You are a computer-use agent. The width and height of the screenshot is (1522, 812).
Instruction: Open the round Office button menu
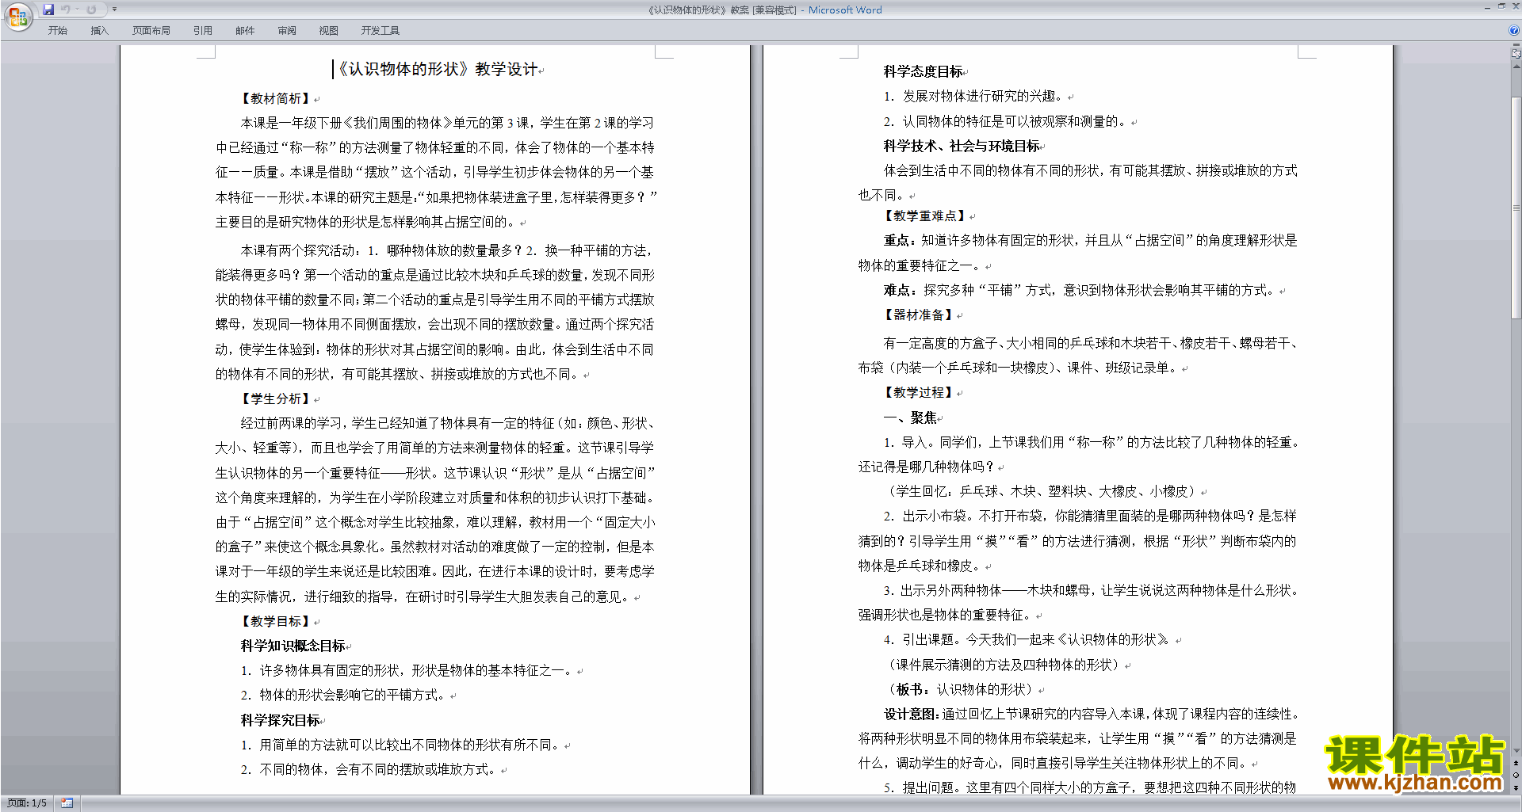[17, 16]
